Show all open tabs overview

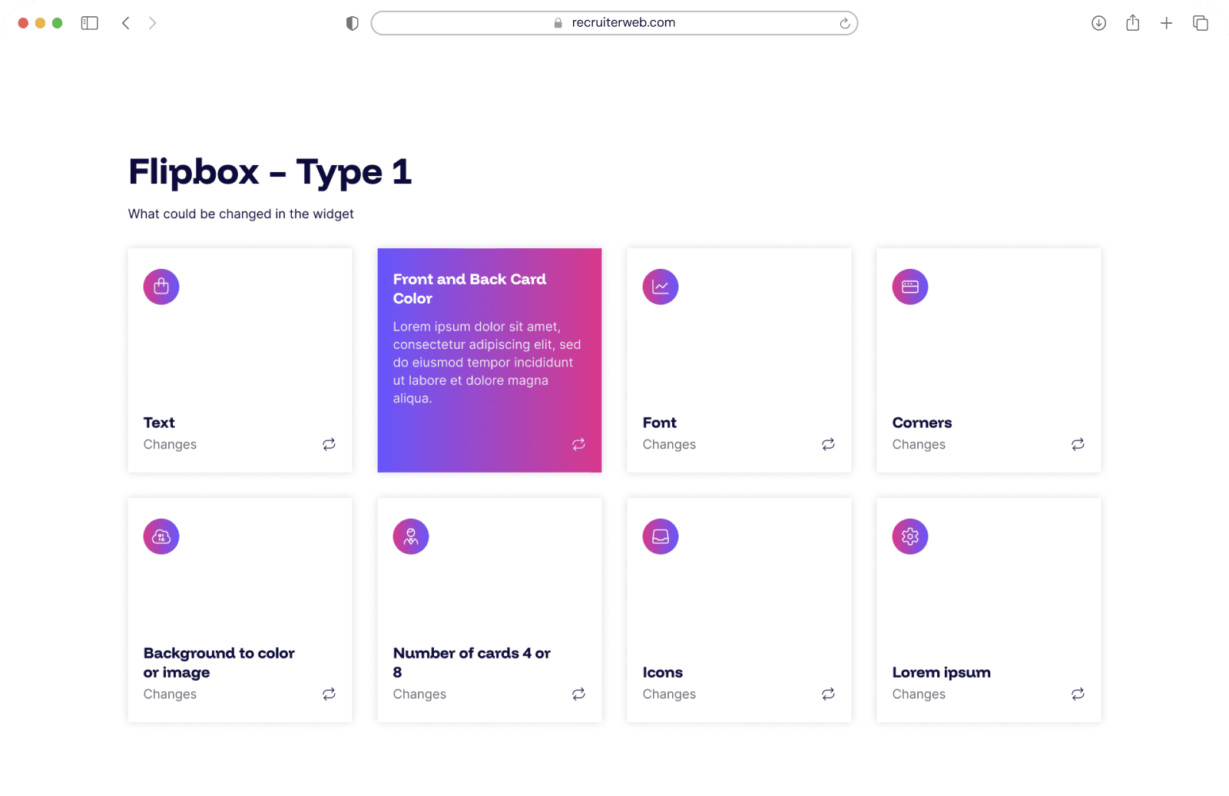coord(1200,22)
